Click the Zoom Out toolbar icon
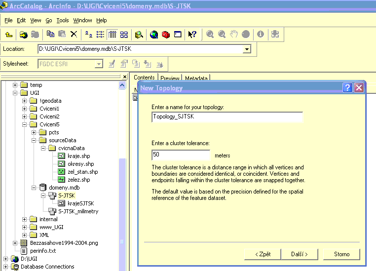The width and height of the screenshot is (376, 271). click(222, 34)
